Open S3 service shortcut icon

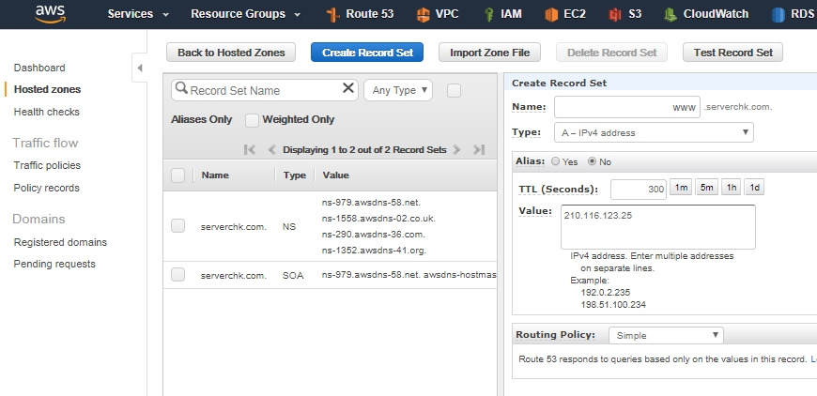pyautogui.click(x=615, y=15)
